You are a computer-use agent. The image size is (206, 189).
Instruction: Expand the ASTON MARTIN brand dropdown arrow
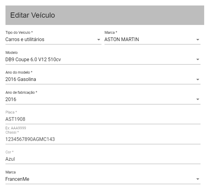click(x=198, y=40)
